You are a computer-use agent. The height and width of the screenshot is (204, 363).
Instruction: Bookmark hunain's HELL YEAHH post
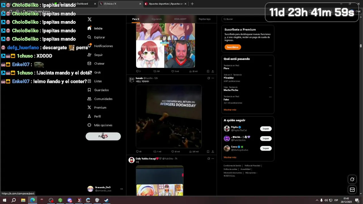pyautogui.click(x=208, y=152)
